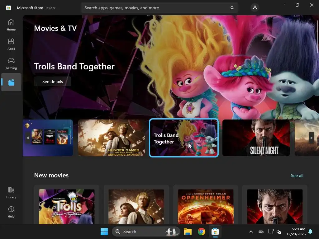Open Help from the sidebar
The width and height of the screenshot is (319, 239).
pos(11,212)
